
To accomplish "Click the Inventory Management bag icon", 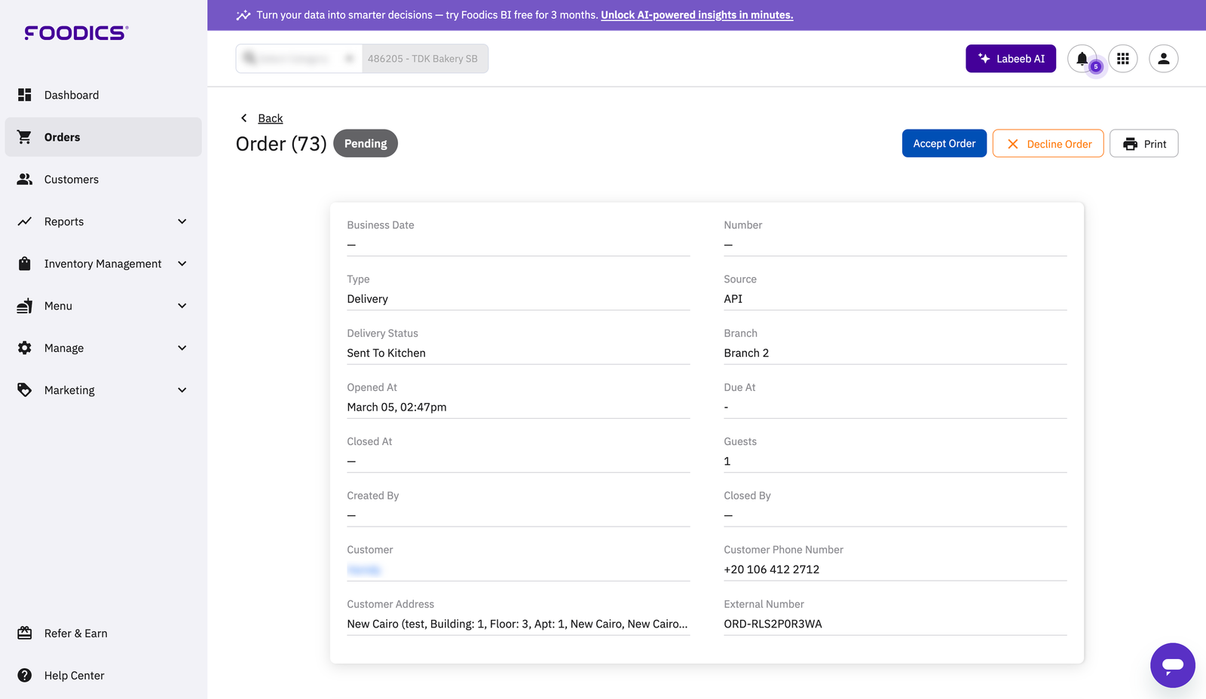I will pos(25,264).
